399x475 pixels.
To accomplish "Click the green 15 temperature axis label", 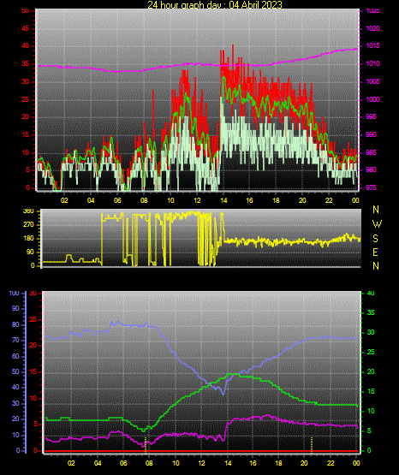I will pyautogui.click(x=371, y=391).
